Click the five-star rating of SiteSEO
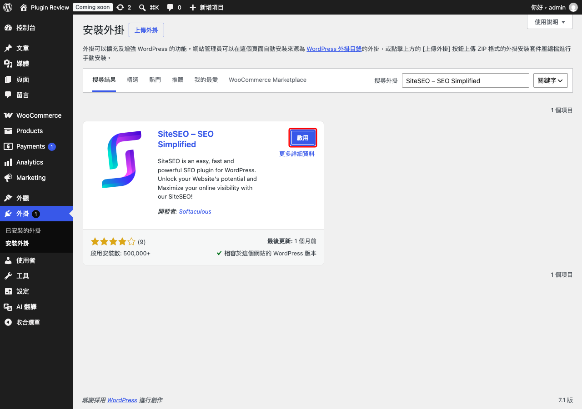The width and height of the screenshot is (582, 409). coord(113,242)
